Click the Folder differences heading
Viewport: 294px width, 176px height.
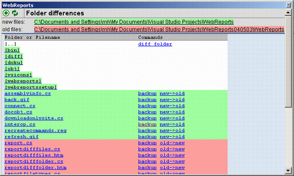[x=55, y=13]
